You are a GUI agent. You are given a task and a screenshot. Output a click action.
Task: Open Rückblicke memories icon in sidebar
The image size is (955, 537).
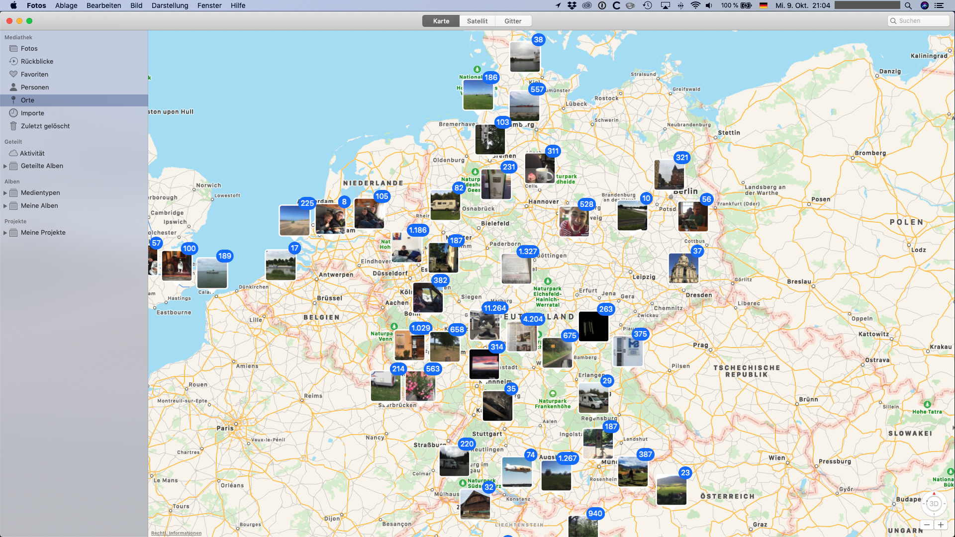point(13,61)
